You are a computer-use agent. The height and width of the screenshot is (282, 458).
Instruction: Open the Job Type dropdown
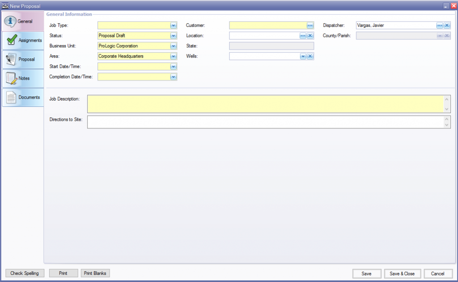(x=174, y=25)
